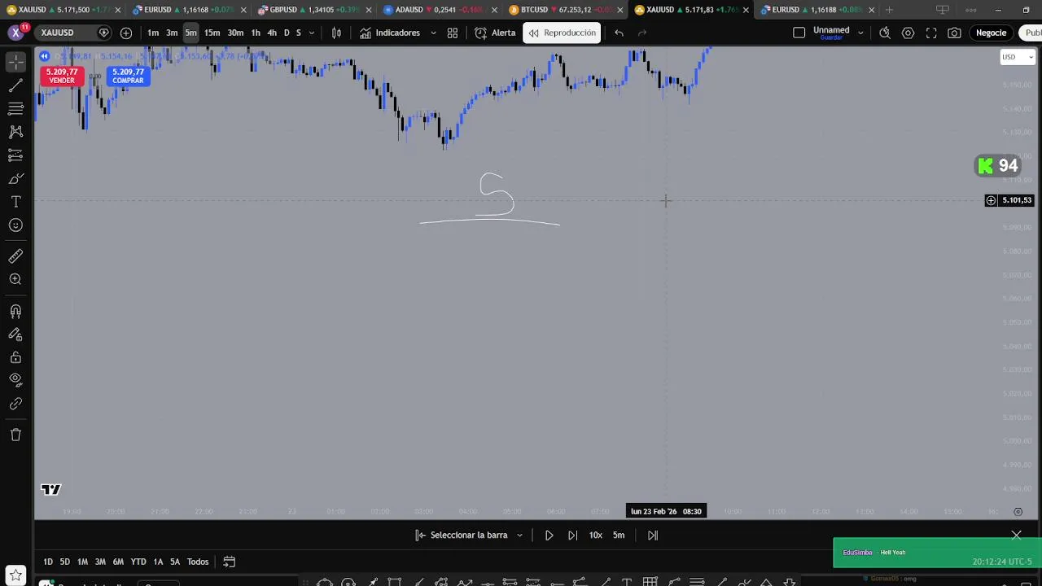Jump to real-time with skip icon
This screenshot has height=586, width=1042.
tap(652, 536)
